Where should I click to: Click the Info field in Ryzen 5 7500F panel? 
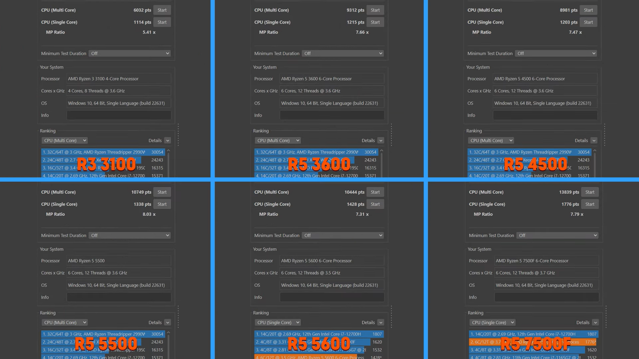click(x=546, y=297)
